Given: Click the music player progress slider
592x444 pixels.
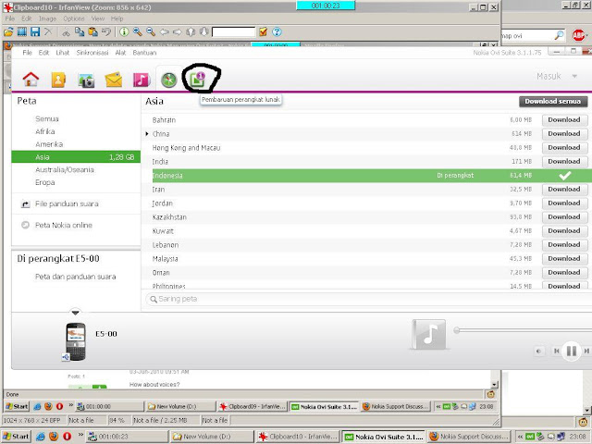Looking at the screenshot, I should point(523,330).
